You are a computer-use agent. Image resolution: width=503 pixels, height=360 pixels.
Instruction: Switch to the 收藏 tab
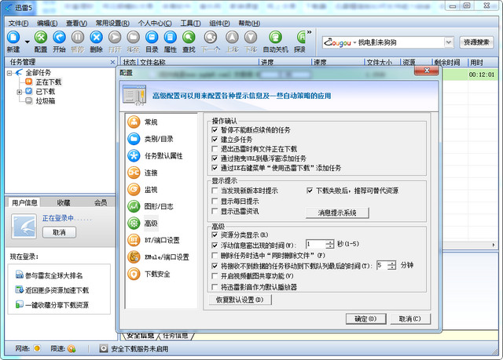(64, 202)
